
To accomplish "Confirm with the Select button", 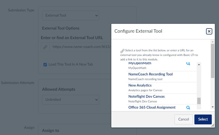I will pos(203,119).
